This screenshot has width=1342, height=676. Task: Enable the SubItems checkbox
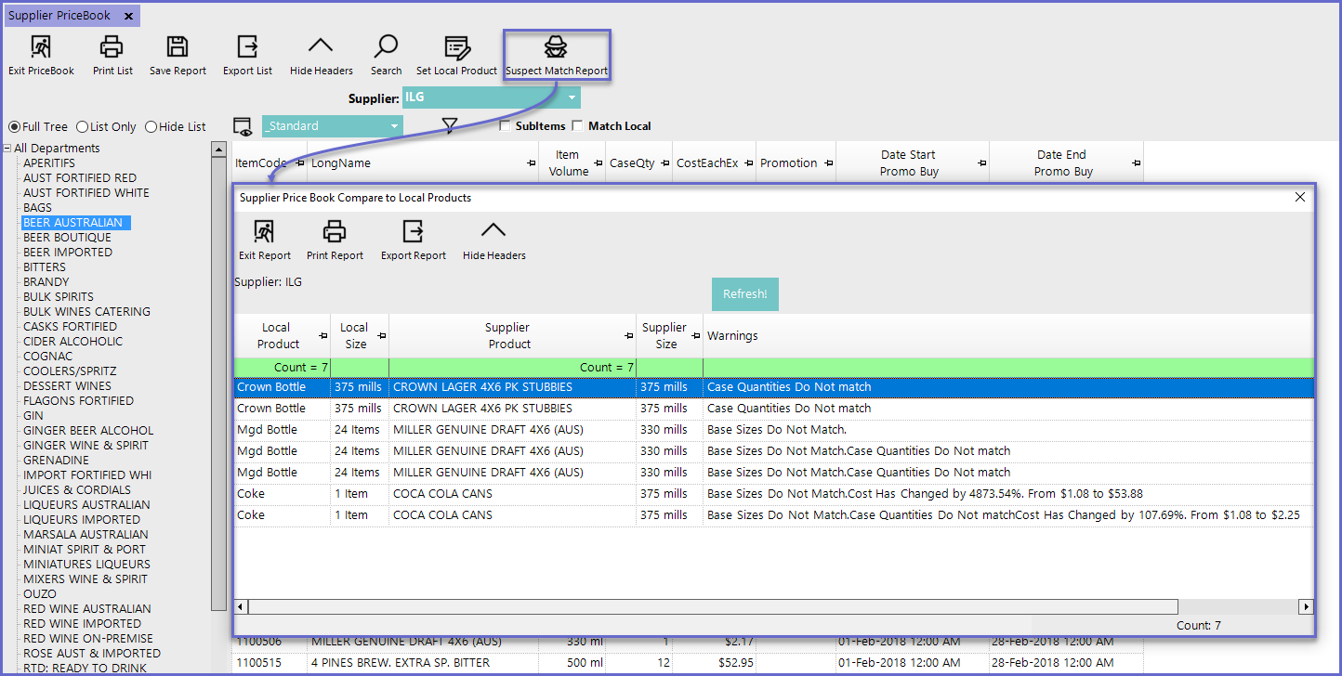[505, 126]
